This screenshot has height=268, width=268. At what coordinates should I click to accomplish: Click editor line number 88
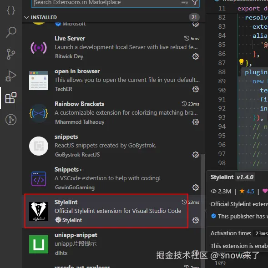pos(222,72)
